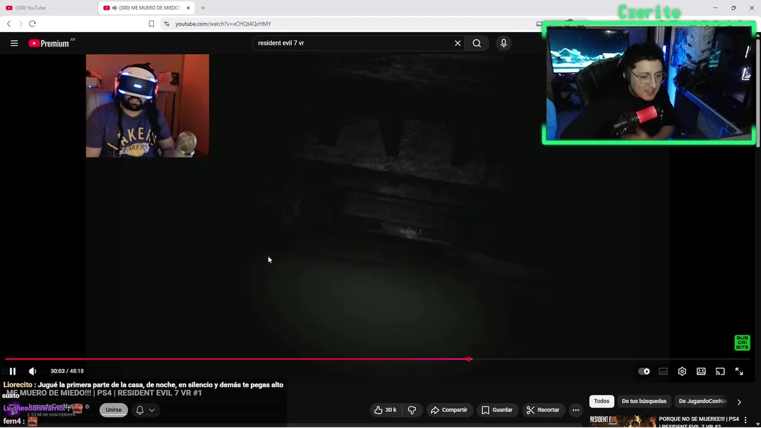Click the streamer webcam overlay in video
Viewport: 761px width, 428px height.
point(147,106)
